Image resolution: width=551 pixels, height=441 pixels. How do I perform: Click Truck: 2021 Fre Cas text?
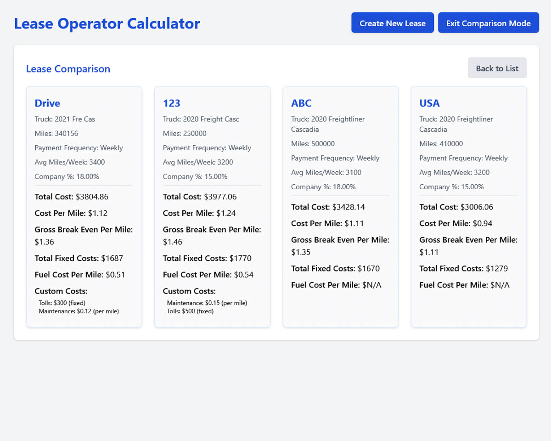pyautogui.click(x=65, y=119)
